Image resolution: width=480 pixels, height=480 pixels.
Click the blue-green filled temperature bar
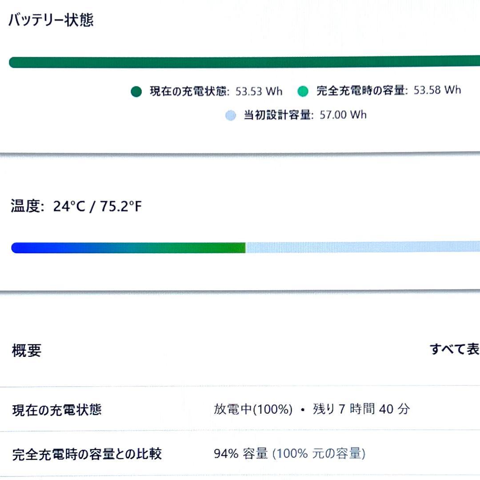128,248
